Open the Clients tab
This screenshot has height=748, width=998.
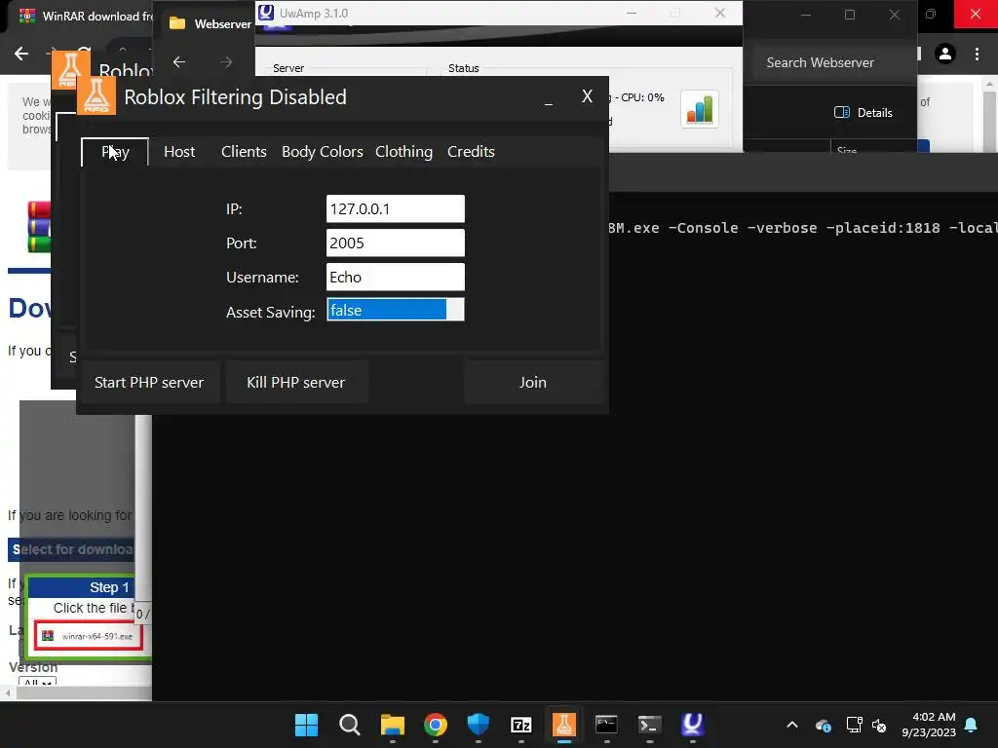tap(244, 152)
